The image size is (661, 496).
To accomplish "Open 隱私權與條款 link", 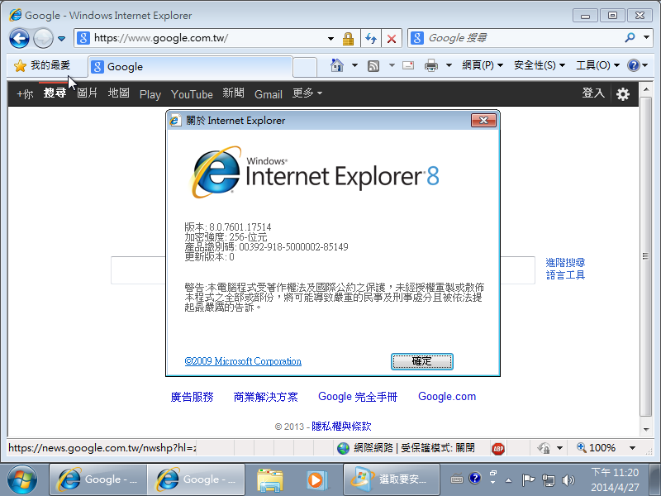I will (x=341, y=427).
